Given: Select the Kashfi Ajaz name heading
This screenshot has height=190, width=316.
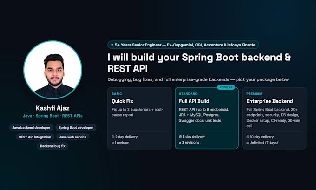Looking at the screenshot, I should click(53, 108).
